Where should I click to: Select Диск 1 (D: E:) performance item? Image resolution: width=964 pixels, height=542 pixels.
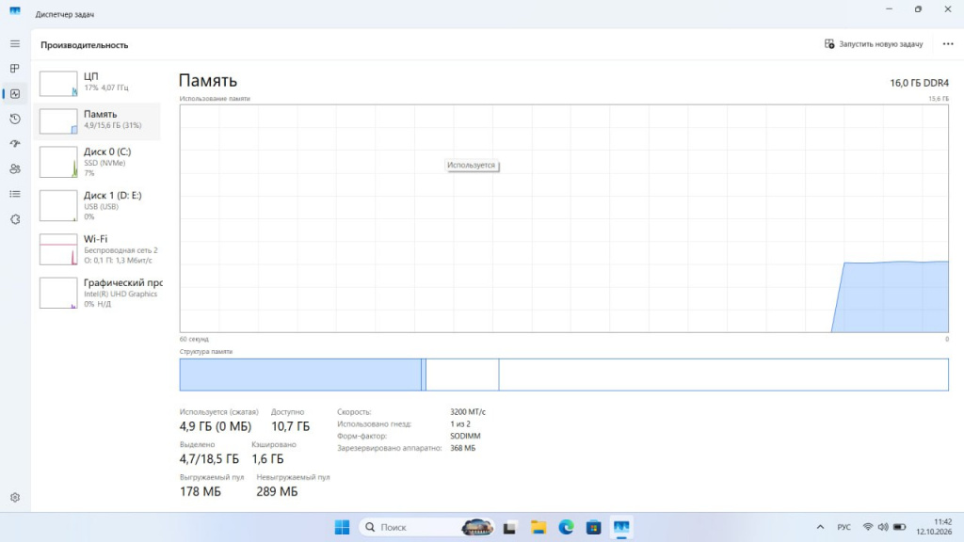click(x=99, y=206)
